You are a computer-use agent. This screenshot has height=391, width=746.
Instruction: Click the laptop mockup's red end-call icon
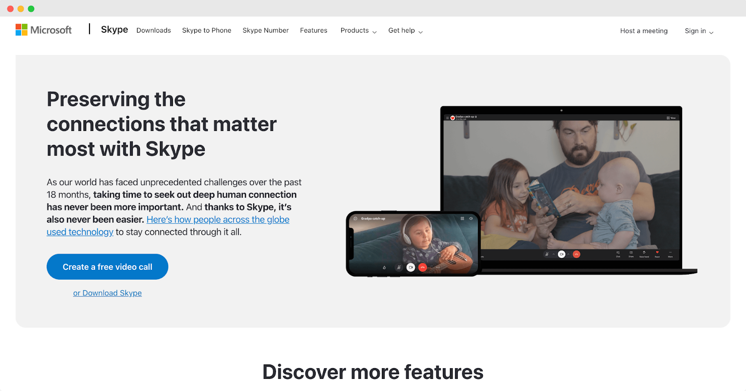click(x=577, y=254)
